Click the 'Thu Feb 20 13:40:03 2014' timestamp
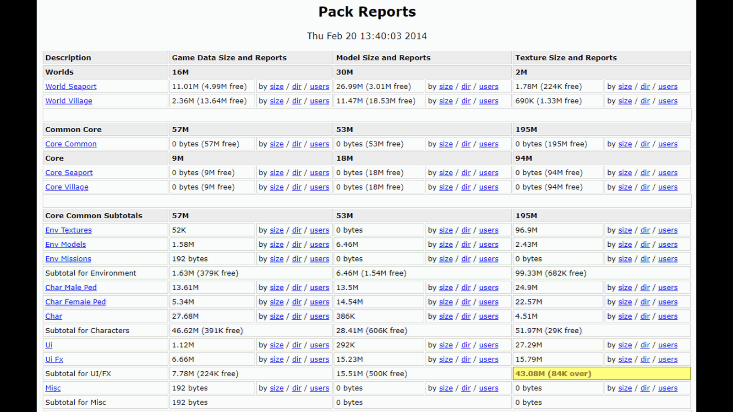 (367, 36)
